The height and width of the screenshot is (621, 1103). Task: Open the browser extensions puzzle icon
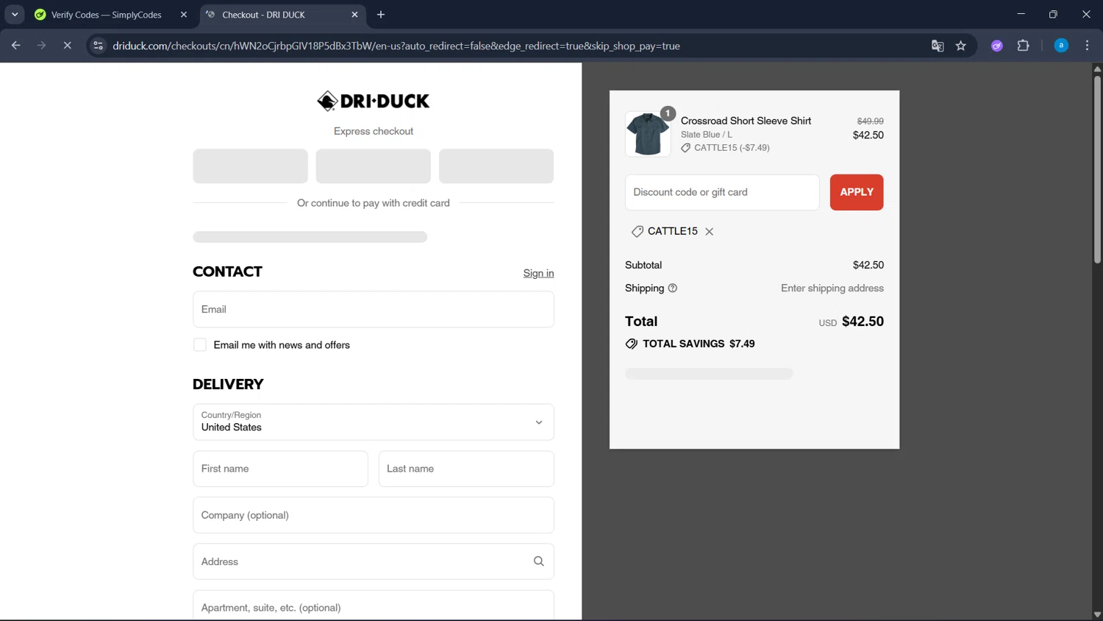[1023, 46]
